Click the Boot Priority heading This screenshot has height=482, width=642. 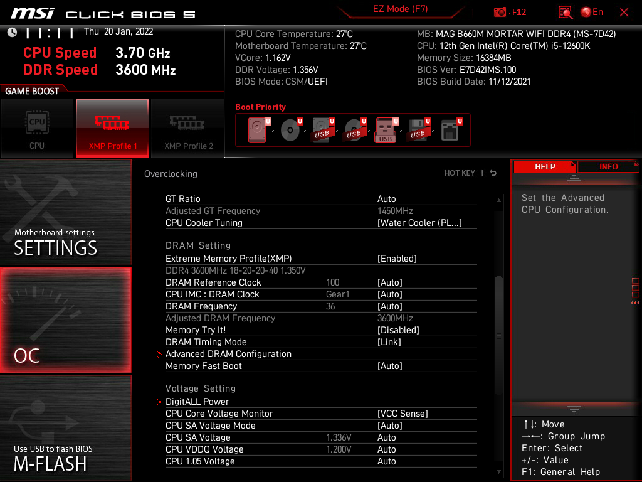(x=260, y=107)
